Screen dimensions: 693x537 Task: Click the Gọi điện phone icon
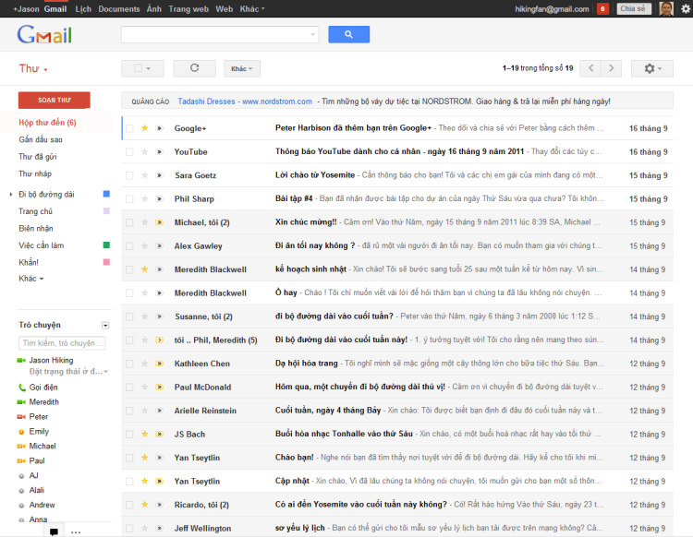[x=21, y=388]
